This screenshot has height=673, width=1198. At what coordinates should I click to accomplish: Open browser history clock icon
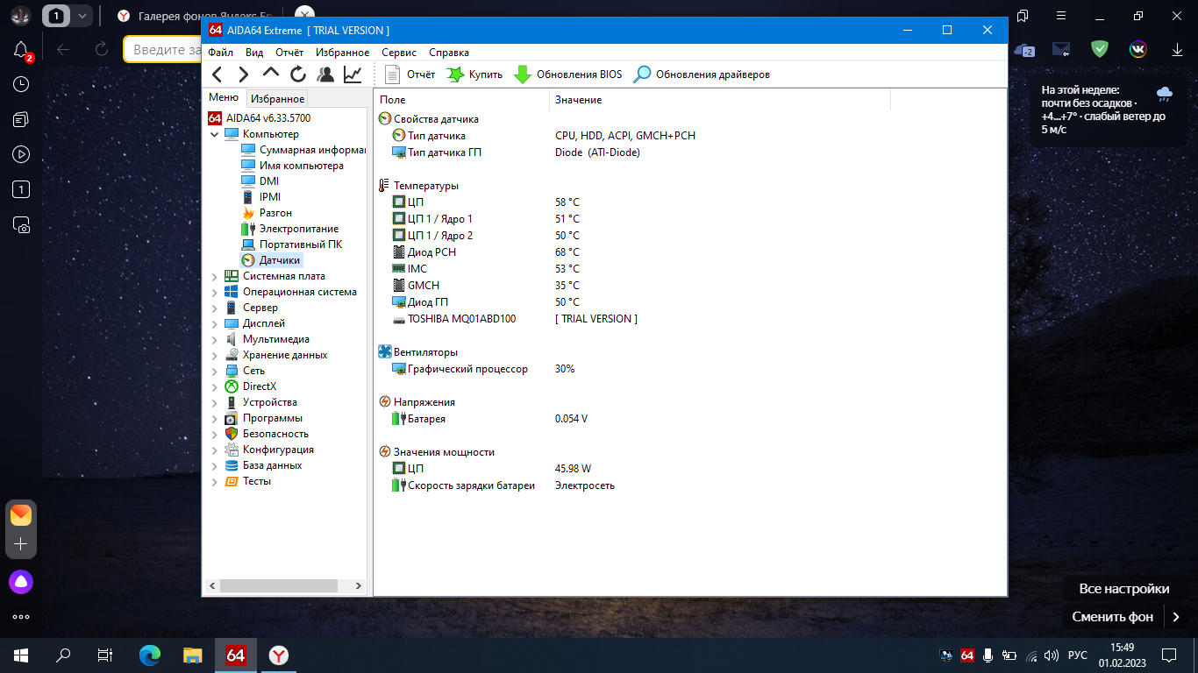tap(21, 84)
